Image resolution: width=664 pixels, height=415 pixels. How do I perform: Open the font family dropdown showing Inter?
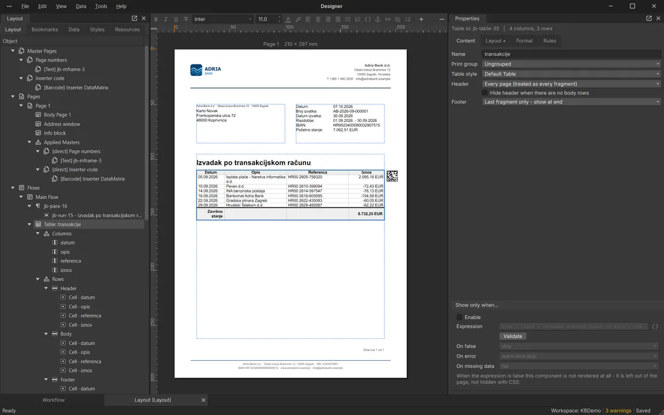click(223, 19)
